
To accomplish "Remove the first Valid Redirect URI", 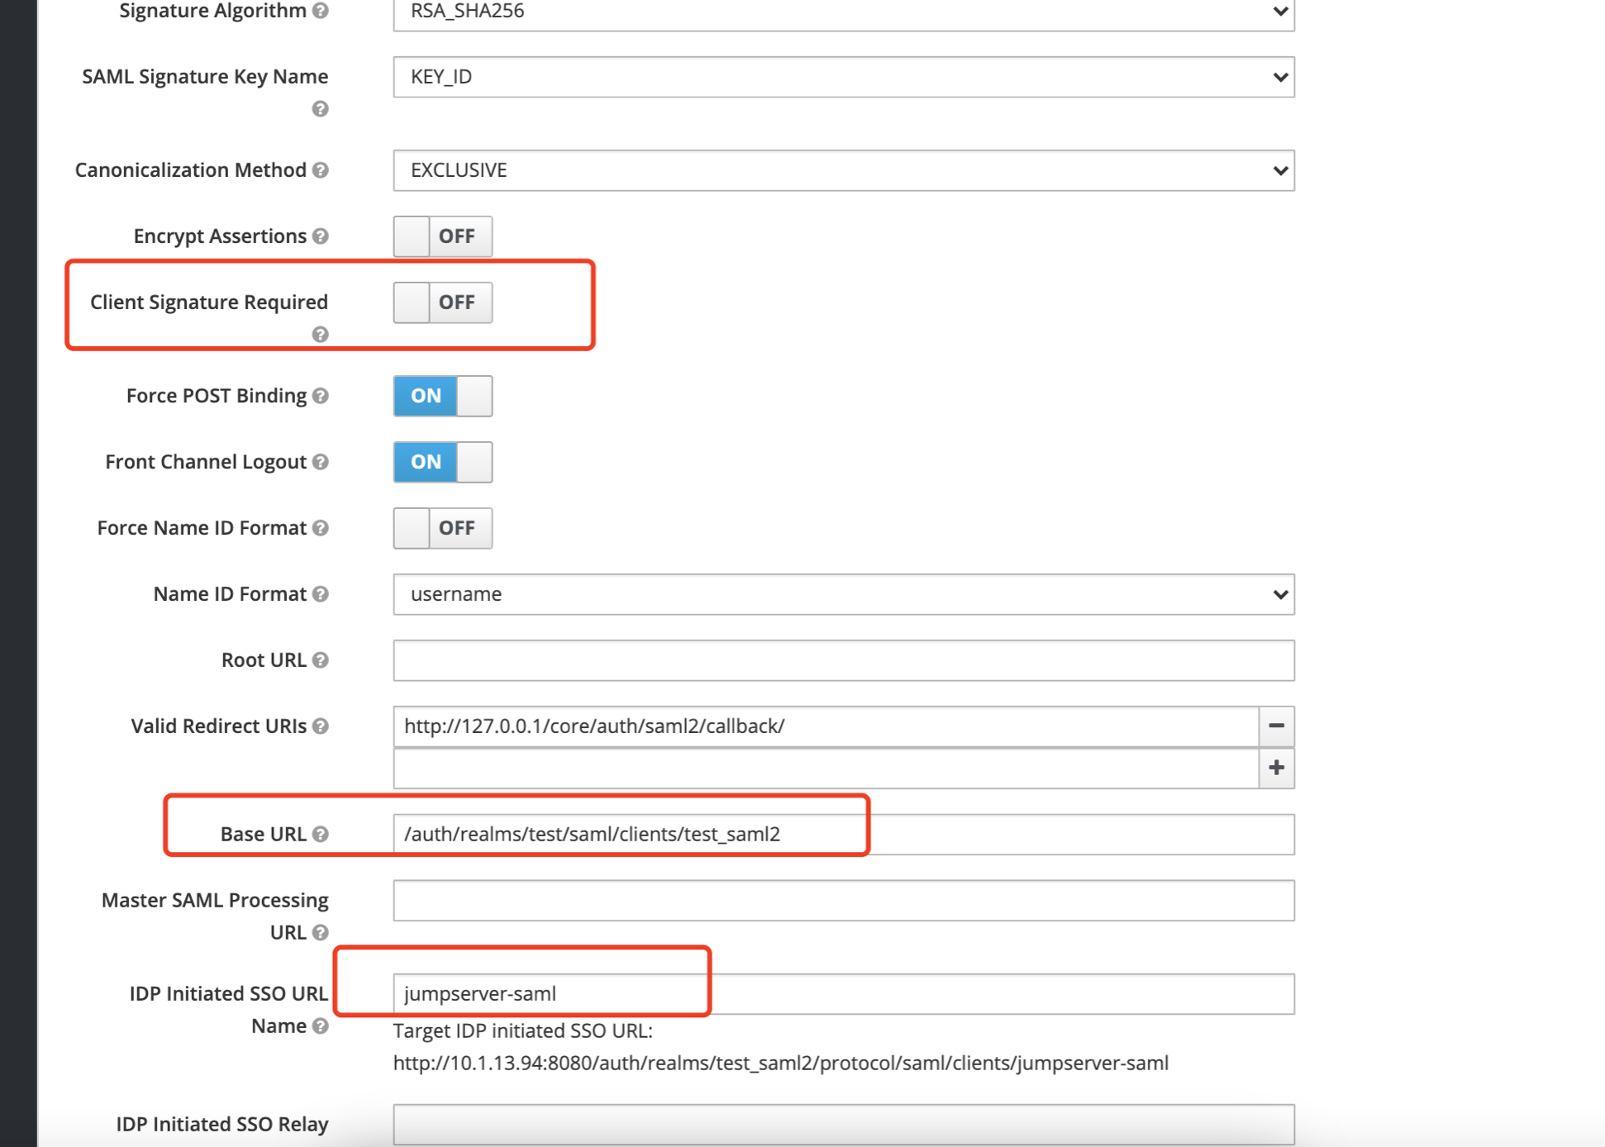I will [x=1277, y=726].
